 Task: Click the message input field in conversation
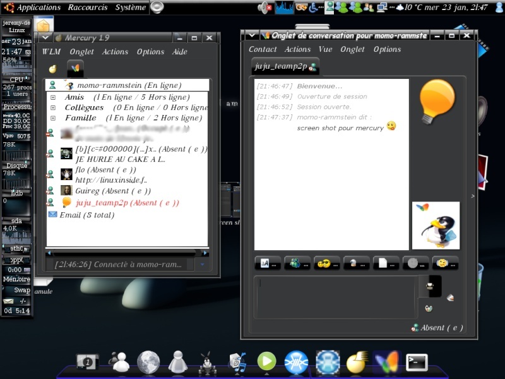[336, 298]
